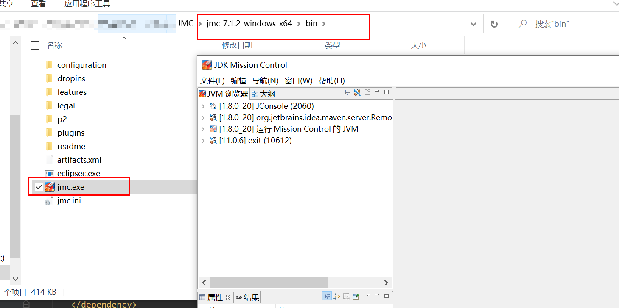The width and height of the screenshot is (619, 308).
Task: Sort by 类型 column header
Action: coord(333,45)
